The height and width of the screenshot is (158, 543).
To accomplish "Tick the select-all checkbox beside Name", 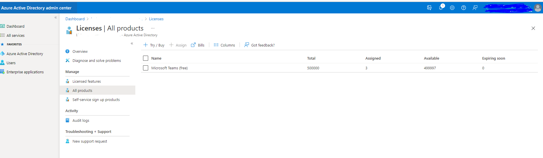I will coord(146,58).
